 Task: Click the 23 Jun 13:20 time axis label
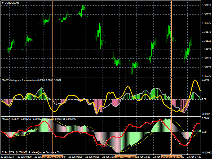(143, 157)
